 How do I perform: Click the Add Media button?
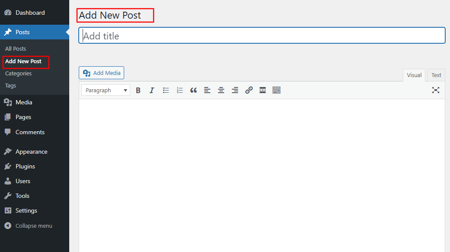point(101,73)
